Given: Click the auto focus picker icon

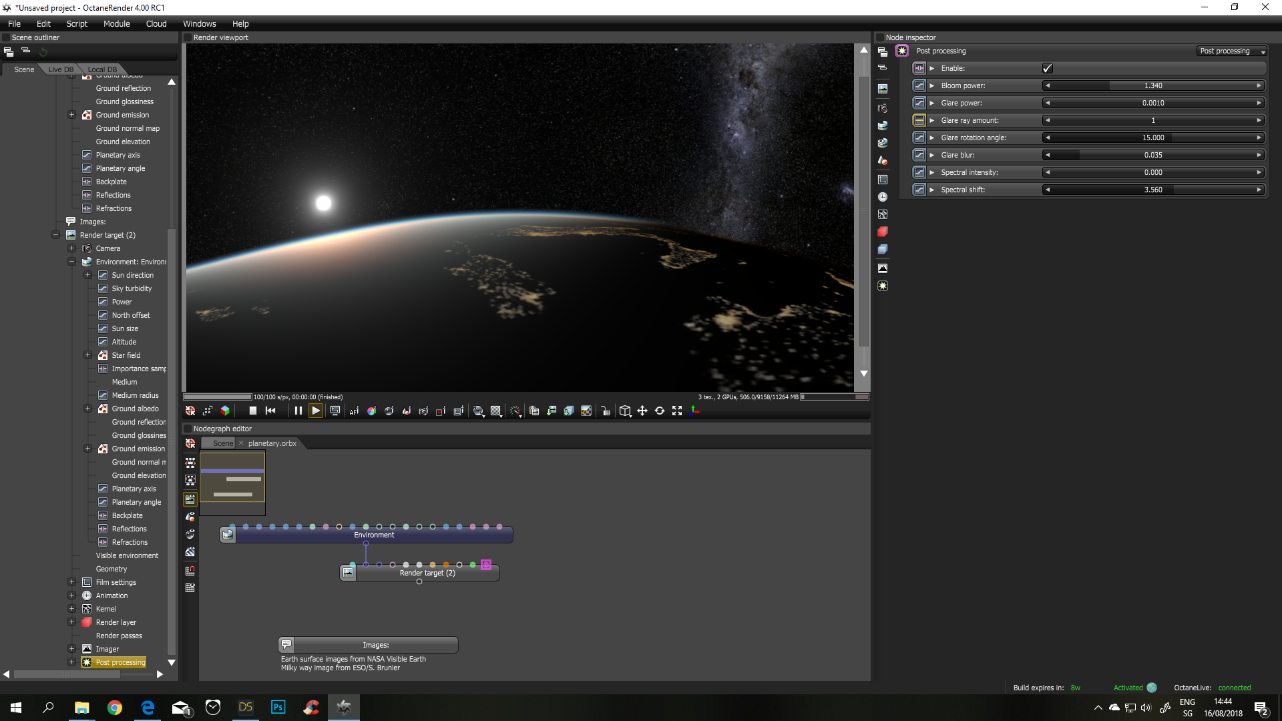Looking at the screenshot, I should coord(354,411).
